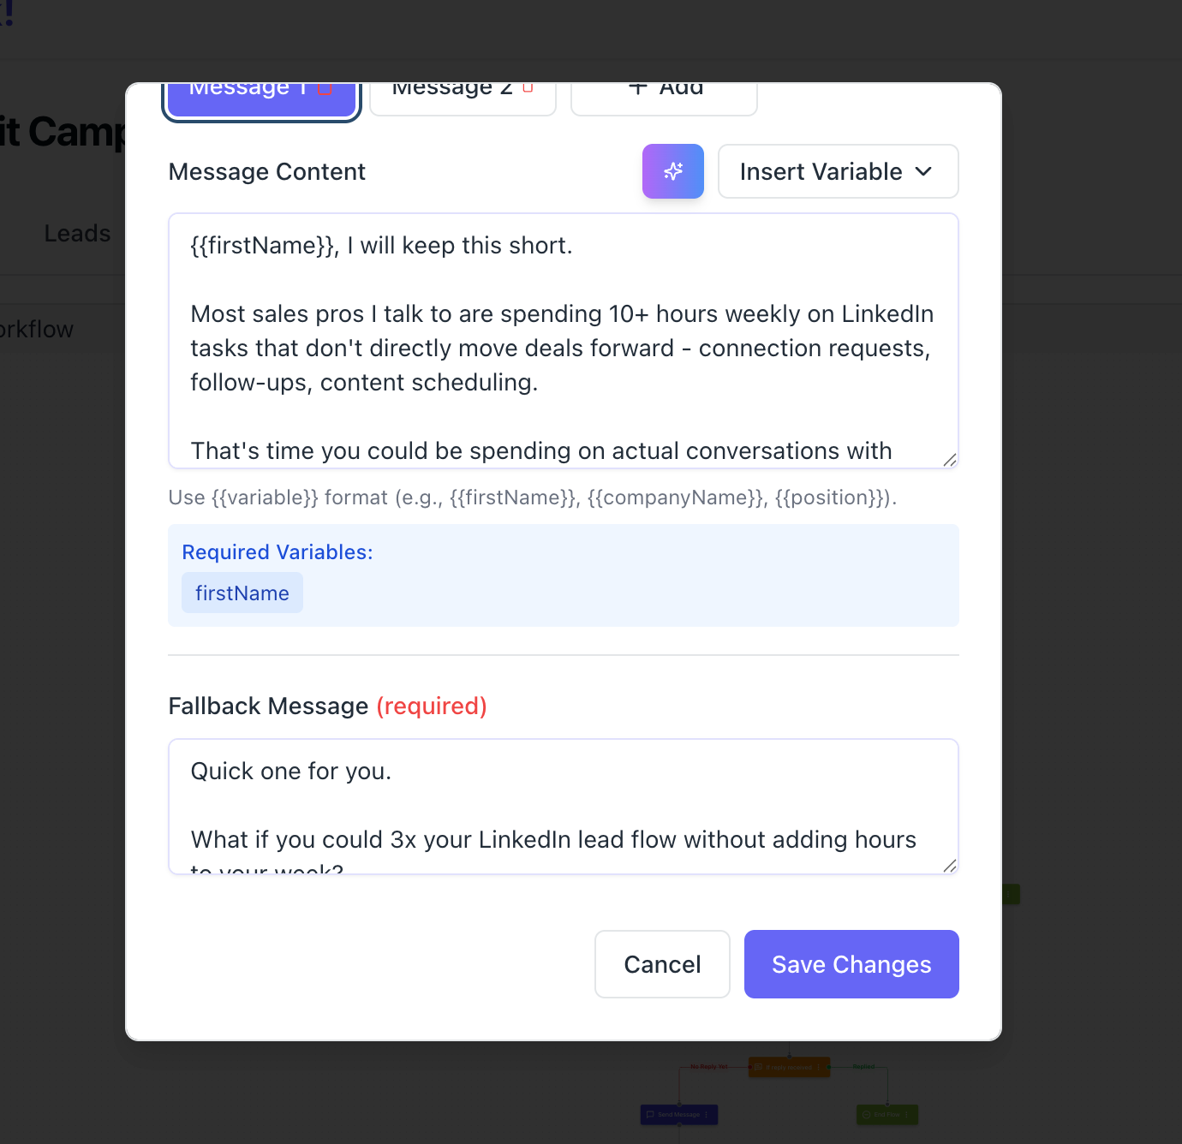1182x1144 pixels.
Task: Add a new message variant
Action: [664, 94]
